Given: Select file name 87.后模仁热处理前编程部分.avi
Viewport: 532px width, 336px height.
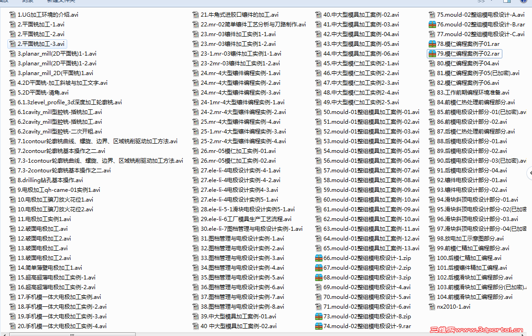Looking at the screenshot, I should (475, 131).
